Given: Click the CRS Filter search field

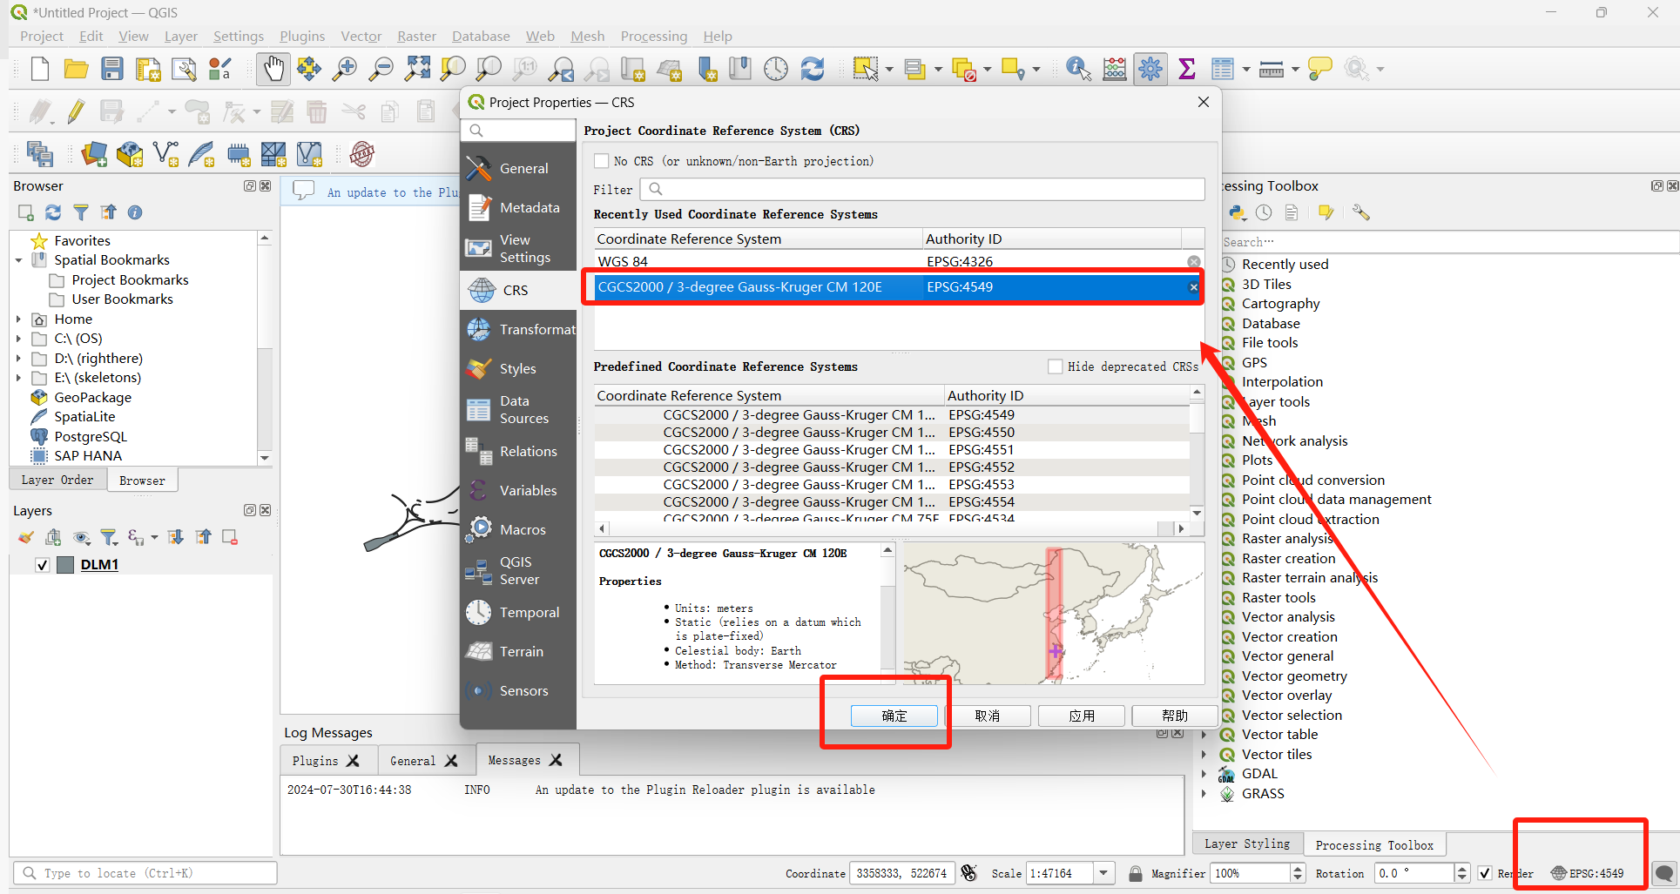Looking at the screenshot, I should point(922,189).
